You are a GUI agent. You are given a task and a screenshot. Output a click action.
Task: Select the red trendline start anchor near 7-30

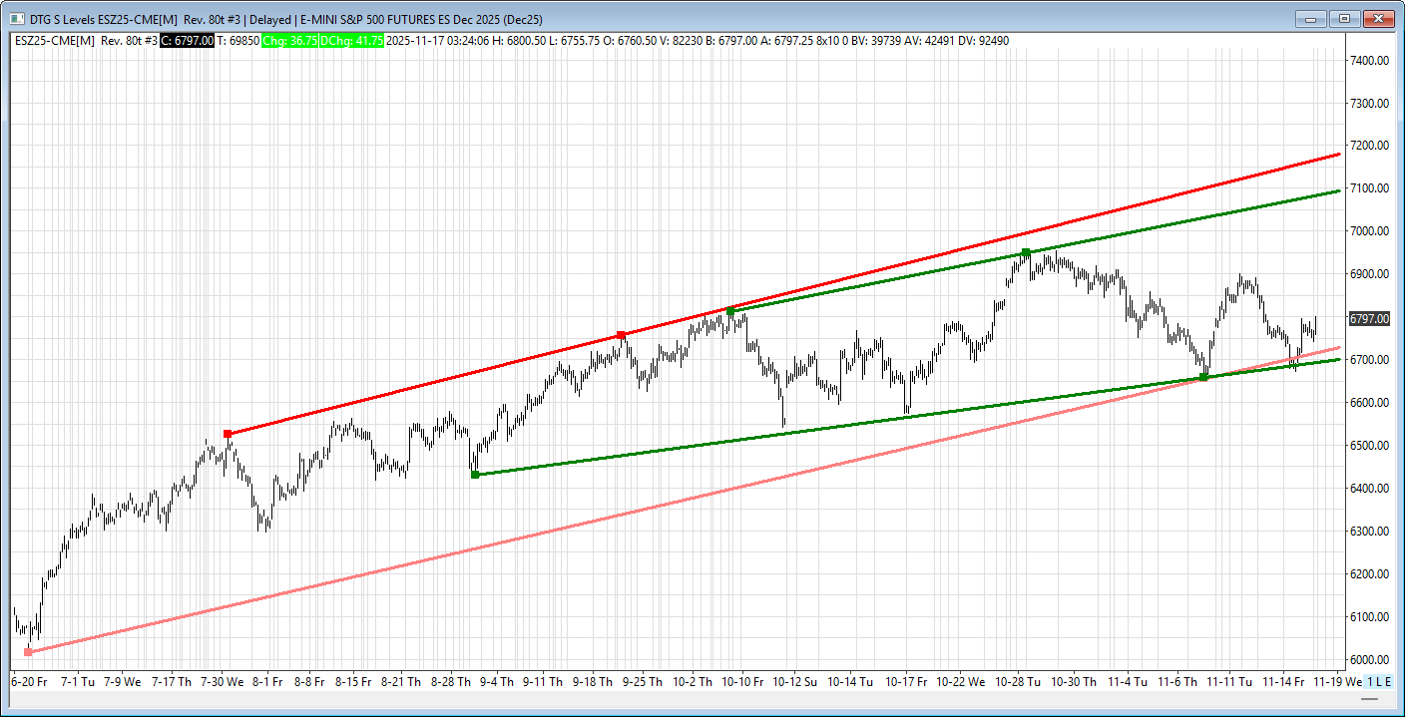click(x=228, y=434)
